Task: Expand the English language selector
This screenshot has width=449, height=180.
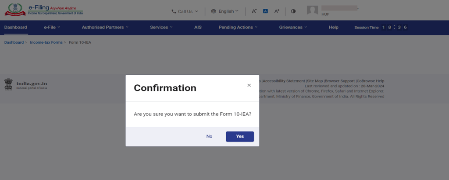Action: click(224, 11)
